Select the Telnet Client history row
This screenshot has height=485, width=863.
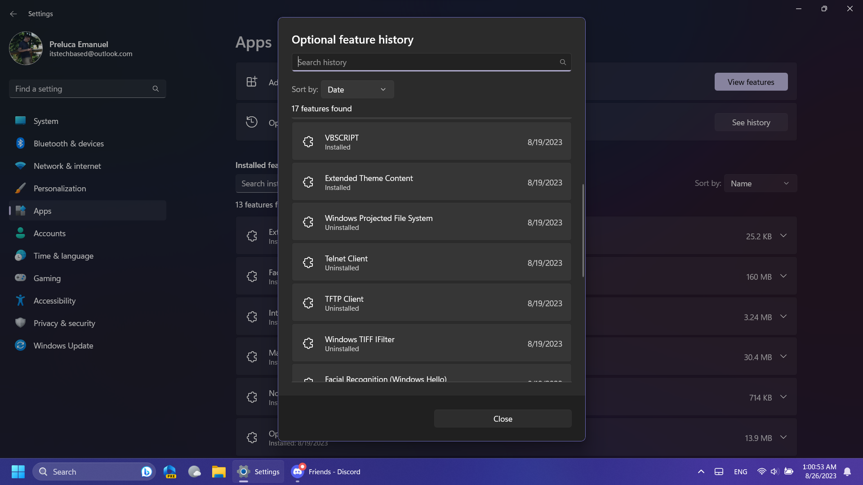click(431, 262)
